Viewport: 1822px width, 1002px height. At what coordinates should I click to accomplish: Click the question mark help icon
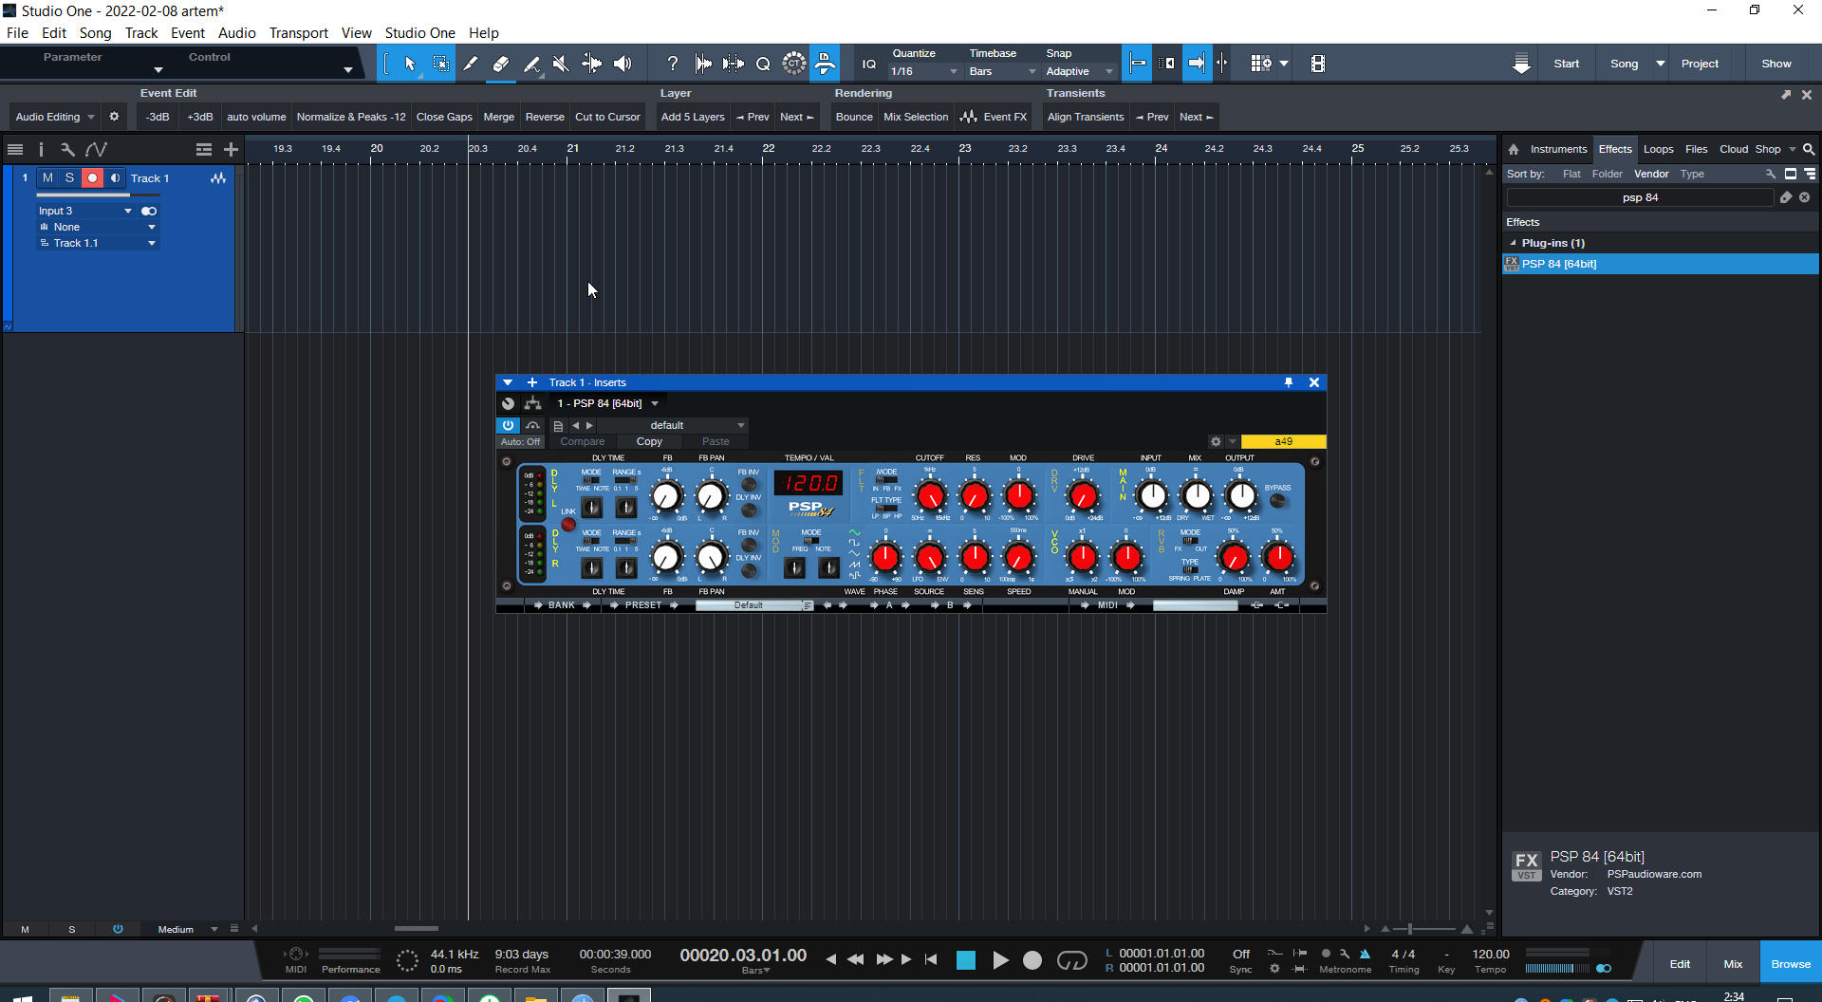(x=672, y=64)
